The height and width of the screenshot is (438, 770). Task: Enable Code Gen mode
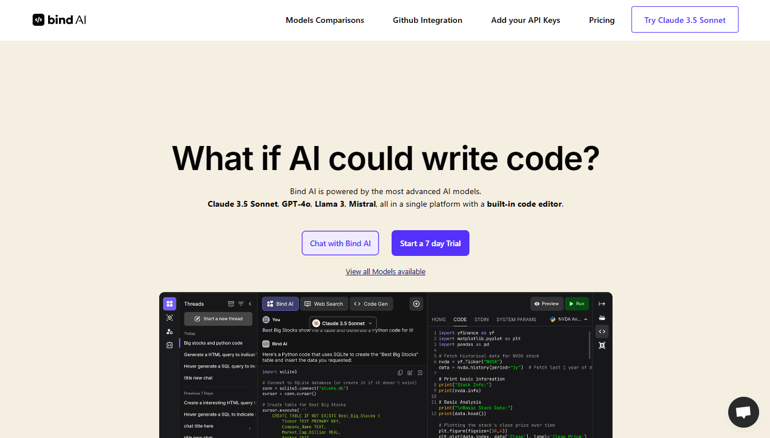[x=371, y=303]
